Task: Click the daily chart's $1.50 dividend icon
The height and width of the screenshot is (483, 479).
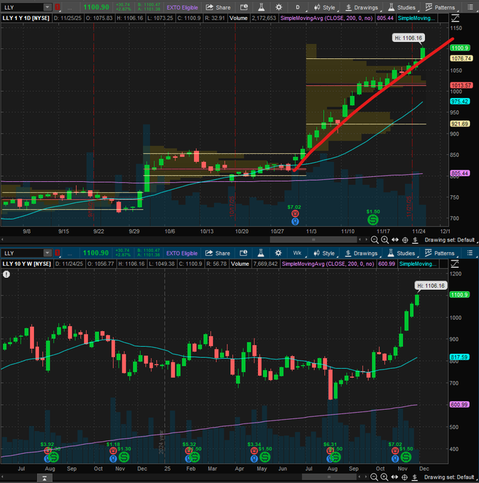Action: 373,220
